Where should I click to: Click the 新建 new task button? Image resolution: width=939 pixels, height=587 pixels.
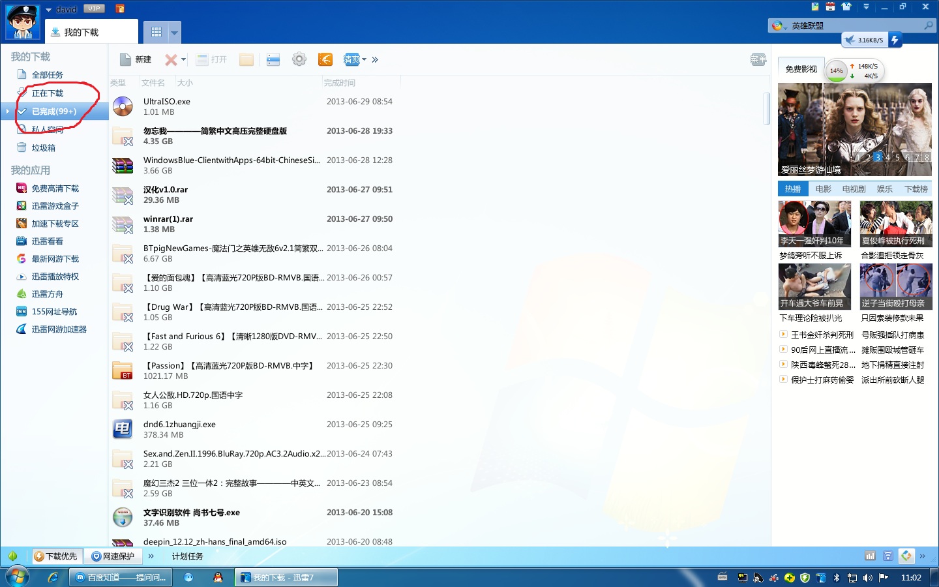pos(136,59)
